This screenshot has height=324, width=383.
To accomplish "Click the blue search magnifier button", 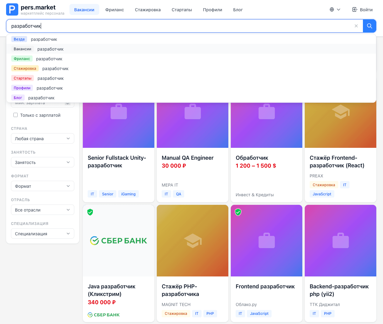I will pos(370,26).
